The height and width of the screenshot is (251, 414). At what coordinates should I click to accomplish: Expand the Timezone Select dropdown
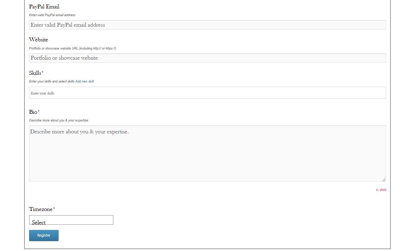(x=71, y=220)
